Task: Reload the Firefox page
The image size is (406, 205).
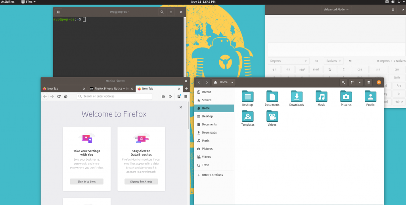Action: pyautogui.click(x=59, y=96)
